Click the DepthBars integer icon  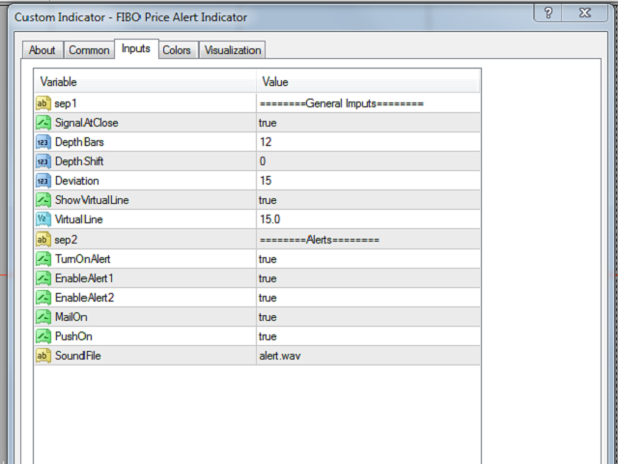point(42,142)
